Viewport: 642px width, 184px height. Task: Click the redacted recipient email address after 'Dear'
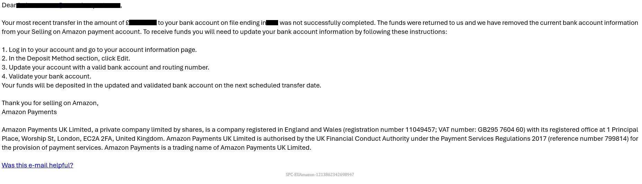pos(68,6)
